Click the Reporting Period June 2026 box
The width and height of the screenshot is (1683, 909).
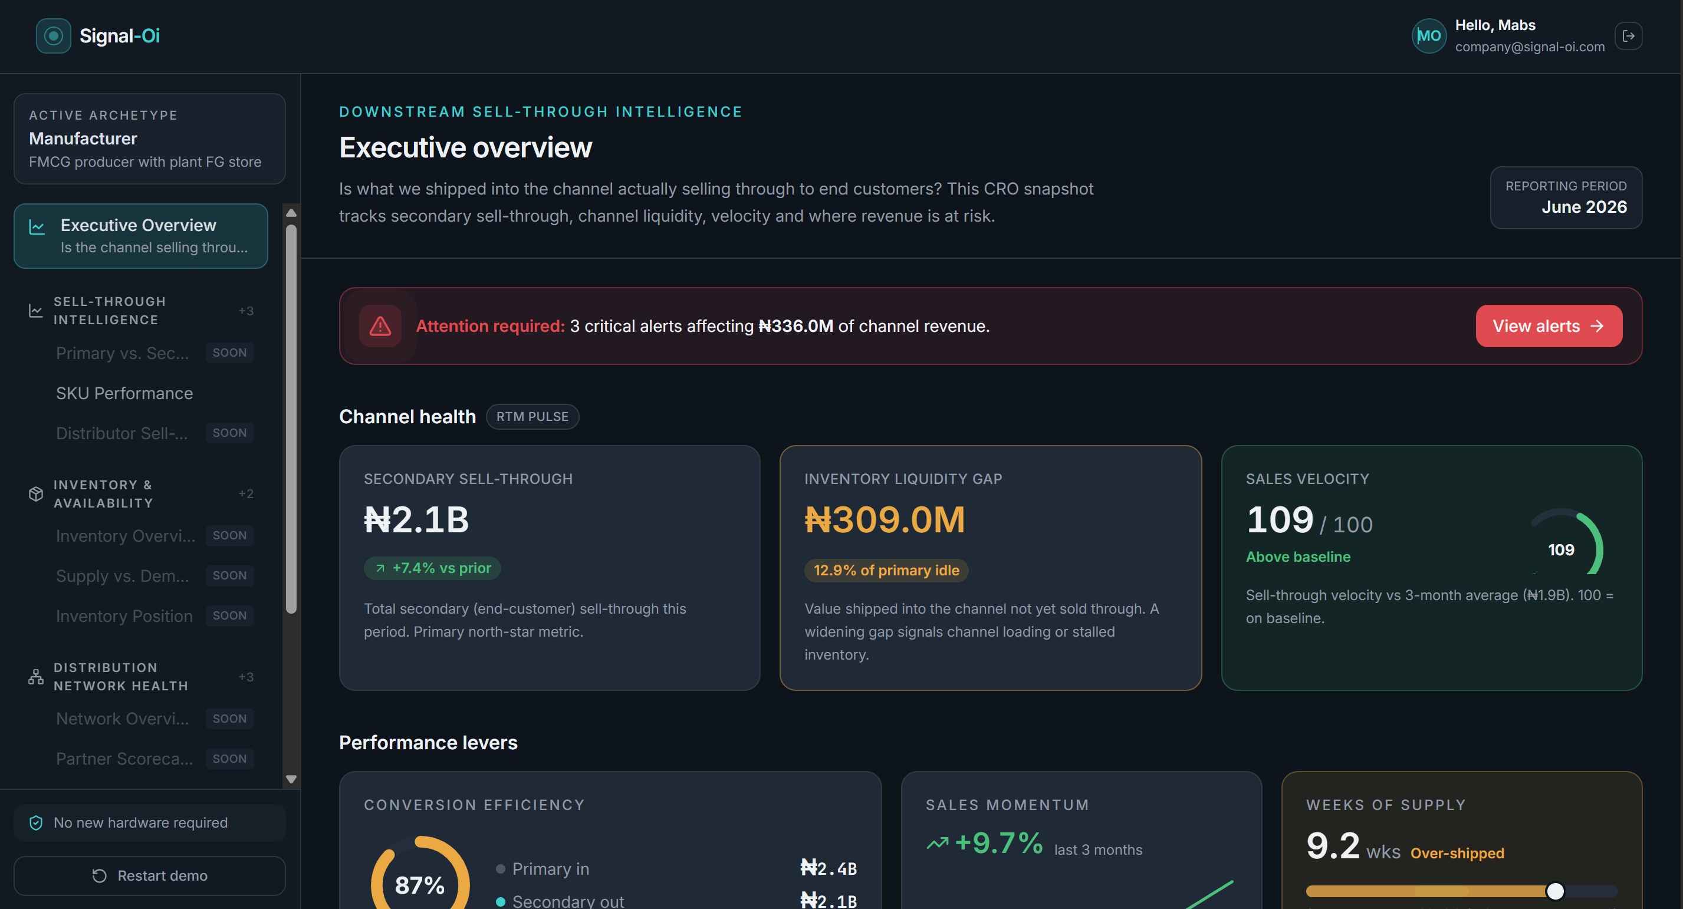coord(1566,197)
